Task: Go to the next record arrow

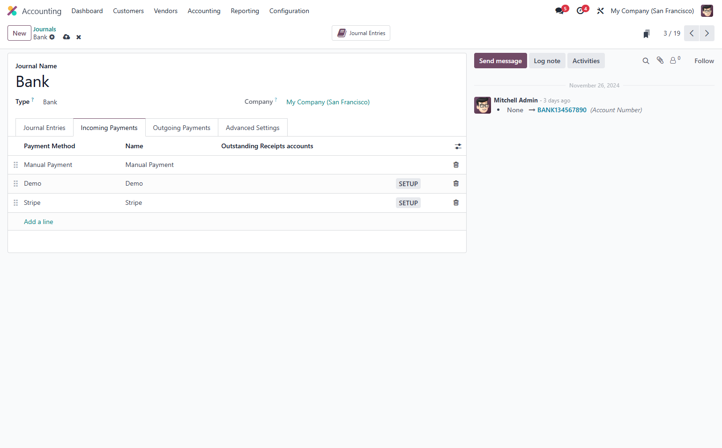Action: click(x=707, y=33)
